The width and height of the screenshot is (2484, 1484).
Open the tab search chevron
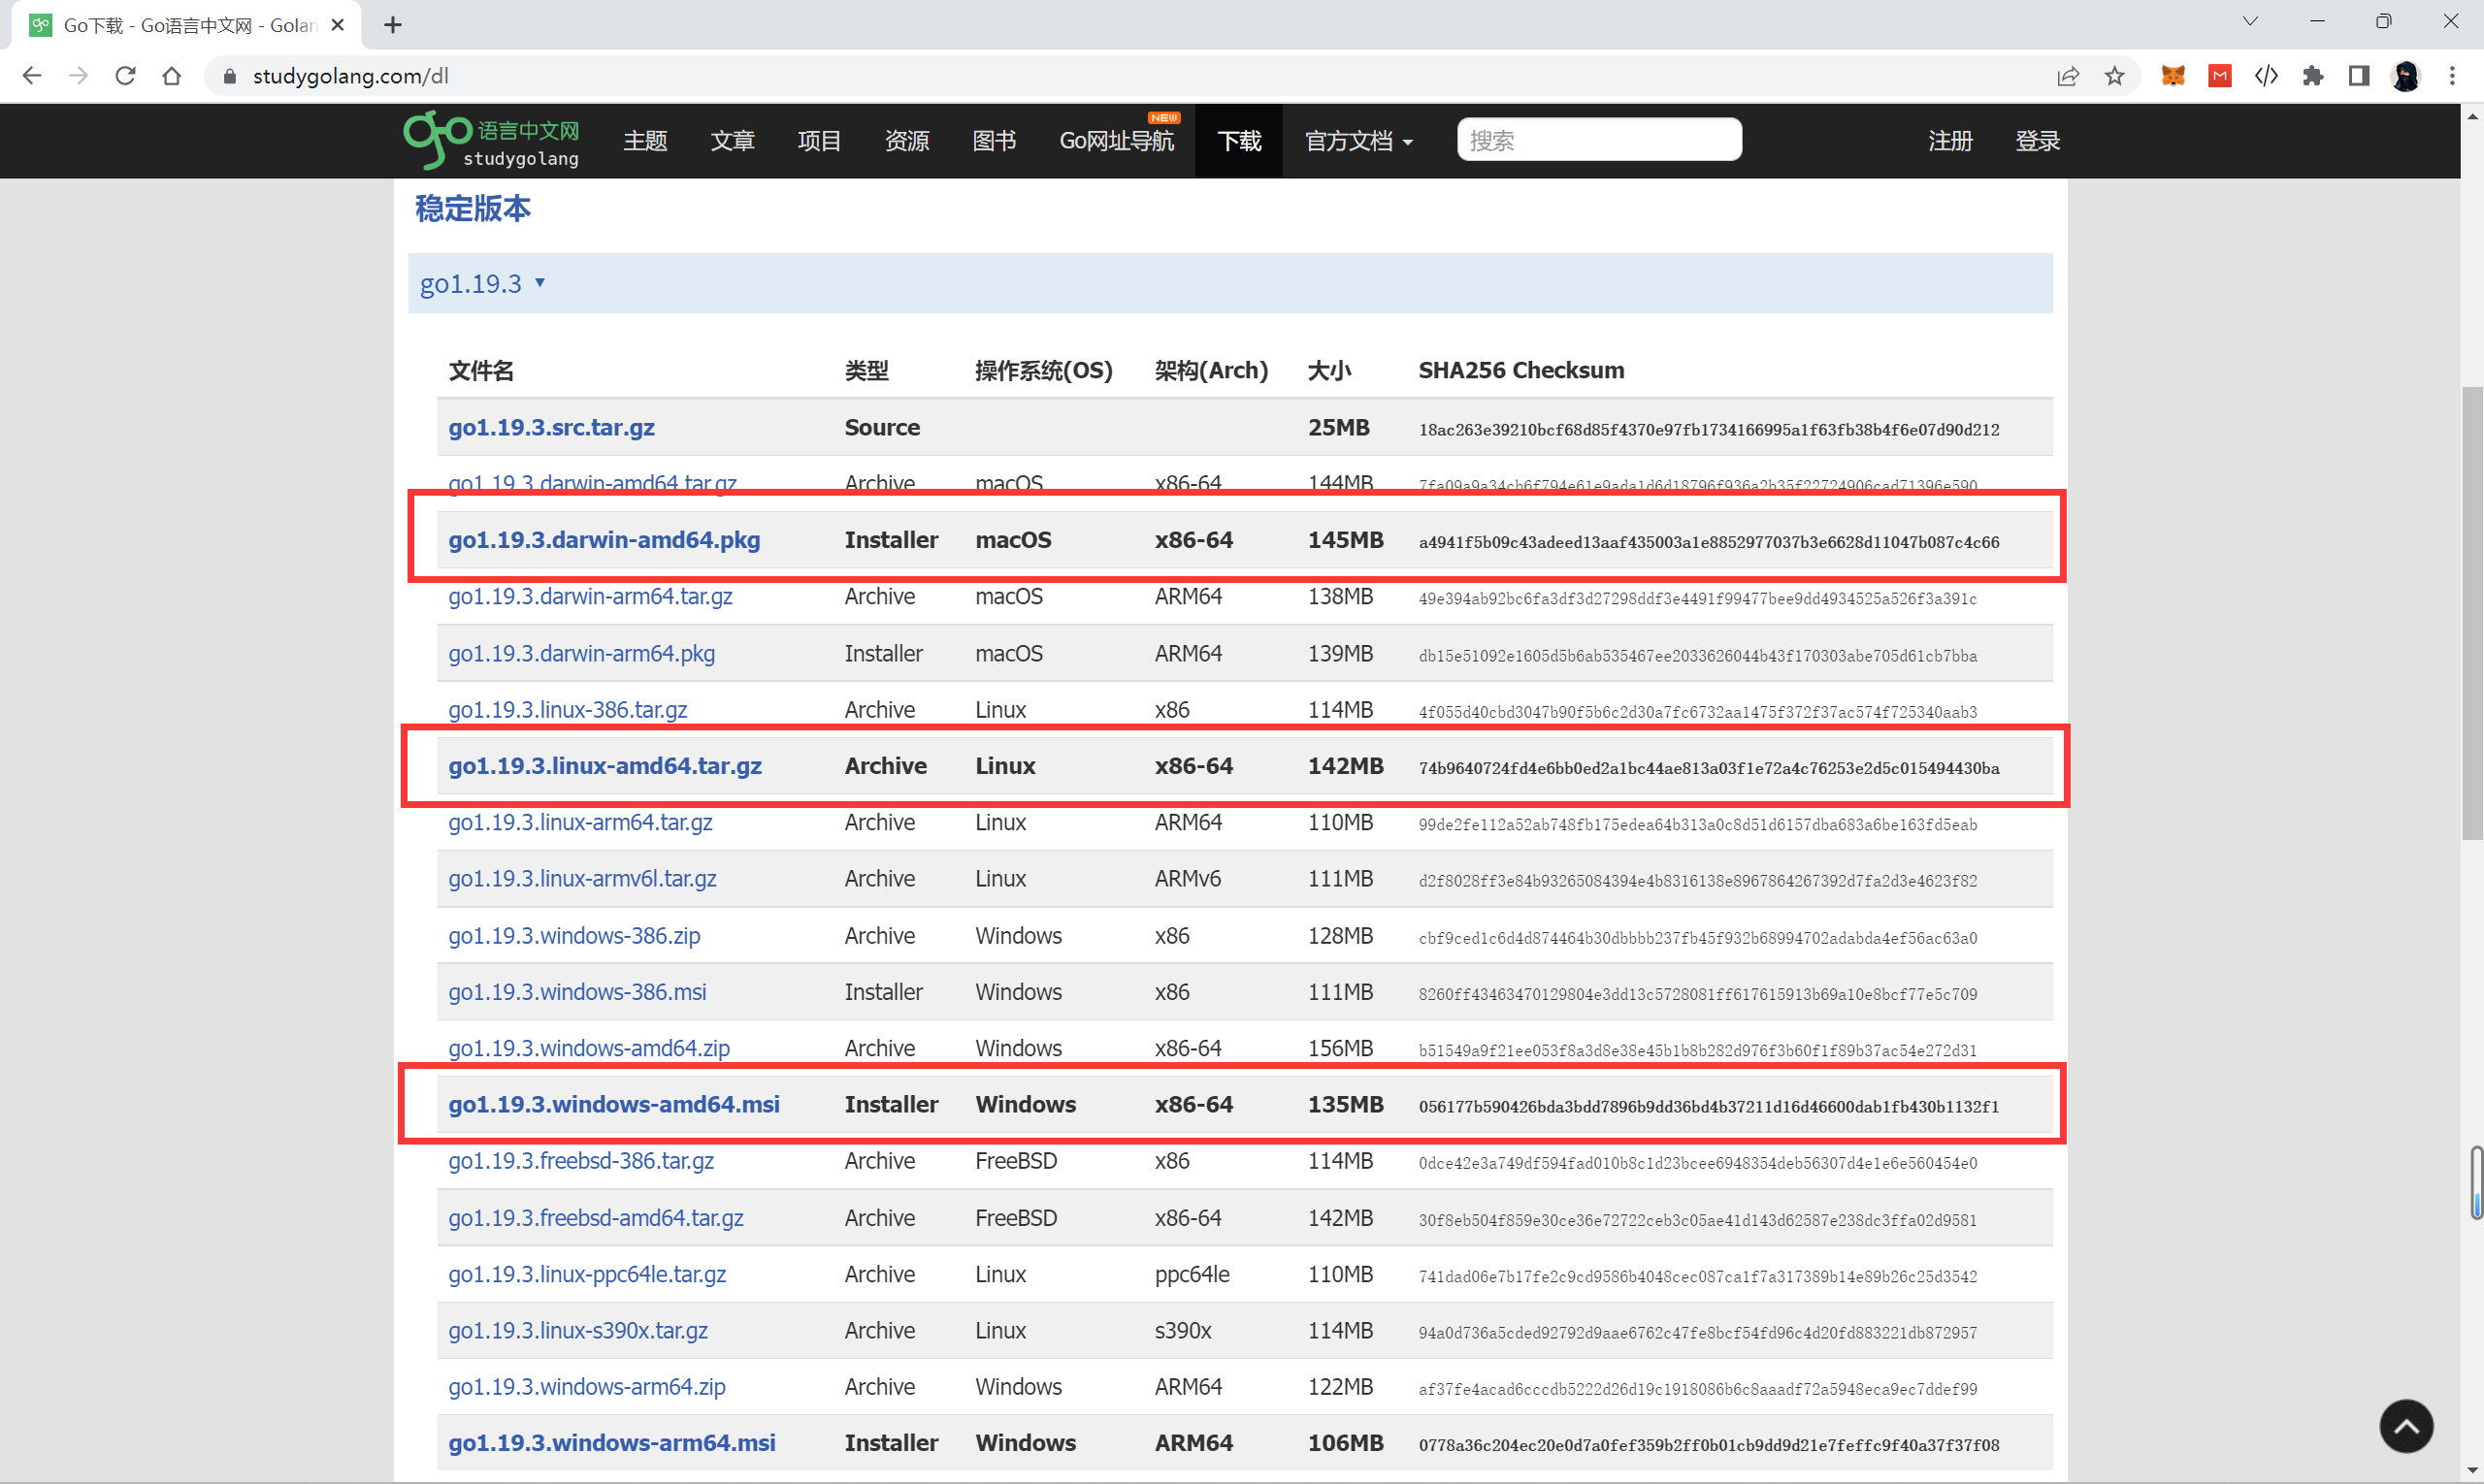tap(2250, 21)
